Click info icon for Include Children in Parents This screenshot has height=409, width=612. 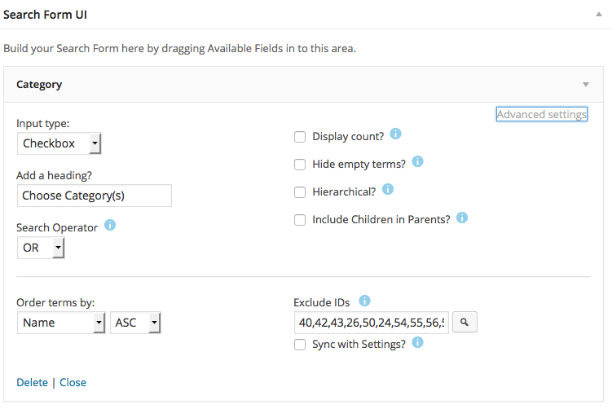click(x=462, y=218)
